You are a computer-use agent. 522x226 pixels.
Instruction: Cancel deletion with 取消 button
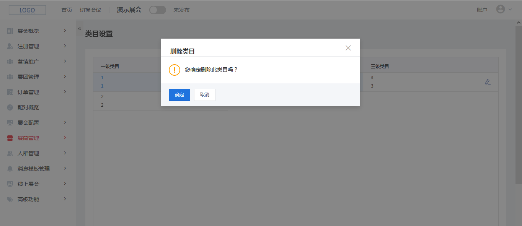[x=205, y=95]
